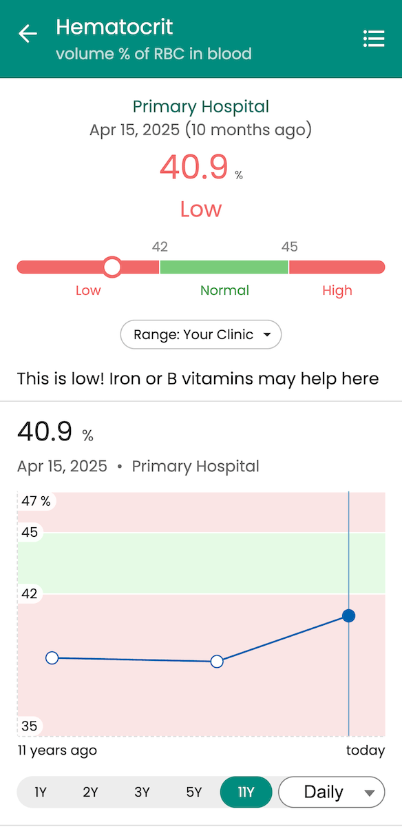The image size is (402, 827).
Task: Click the Low status label
Action: (200, 209)
